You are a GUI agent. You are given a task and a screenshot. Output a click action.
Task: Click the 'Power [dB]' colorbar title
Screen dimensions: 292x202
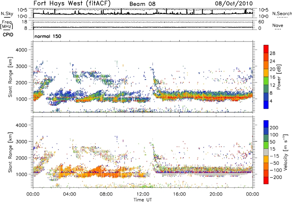tap(279, 77)
